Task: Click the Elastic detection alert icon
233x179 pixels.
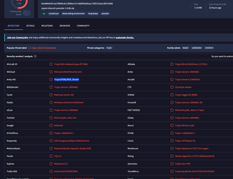Action: pos(51,102)
